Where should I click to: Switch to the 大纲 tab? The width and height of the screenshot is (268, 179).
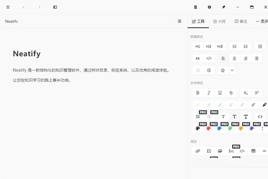pyautogui.click(x=219, y=21)
